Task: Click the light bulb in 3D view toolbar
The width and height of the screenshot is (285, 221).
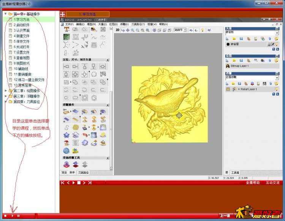Action: (203, 30)
